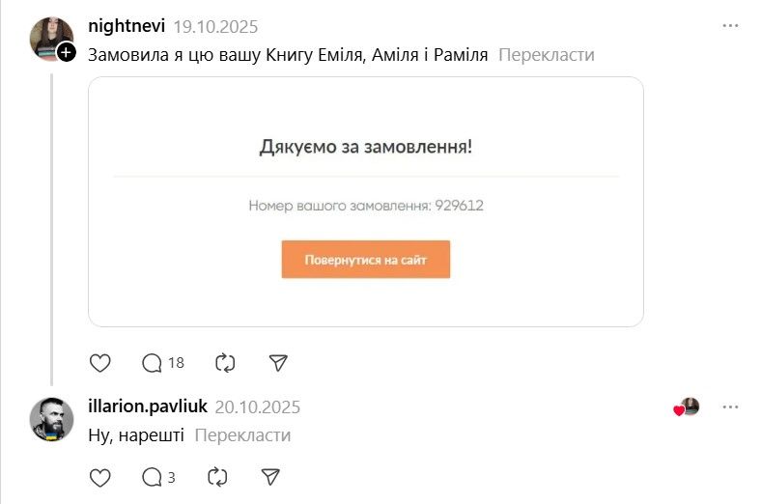This screenshot has width=761, height=504.
Task: Follow nightnevi using the plus badge
Action: pos(66,53)
